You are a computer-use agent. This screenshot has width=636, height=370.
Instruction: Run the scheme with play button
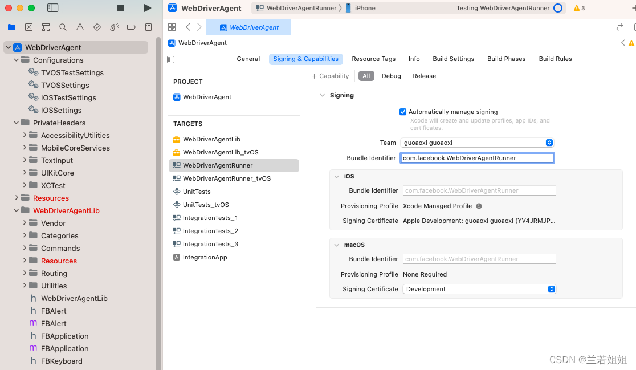point(147,8)
